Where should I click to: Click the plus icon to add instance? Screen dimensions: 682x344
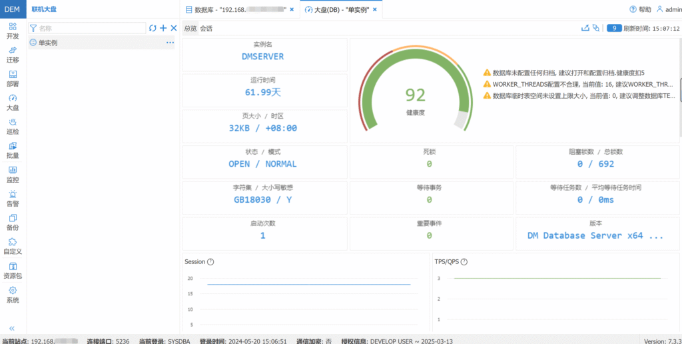coord(163,28)
